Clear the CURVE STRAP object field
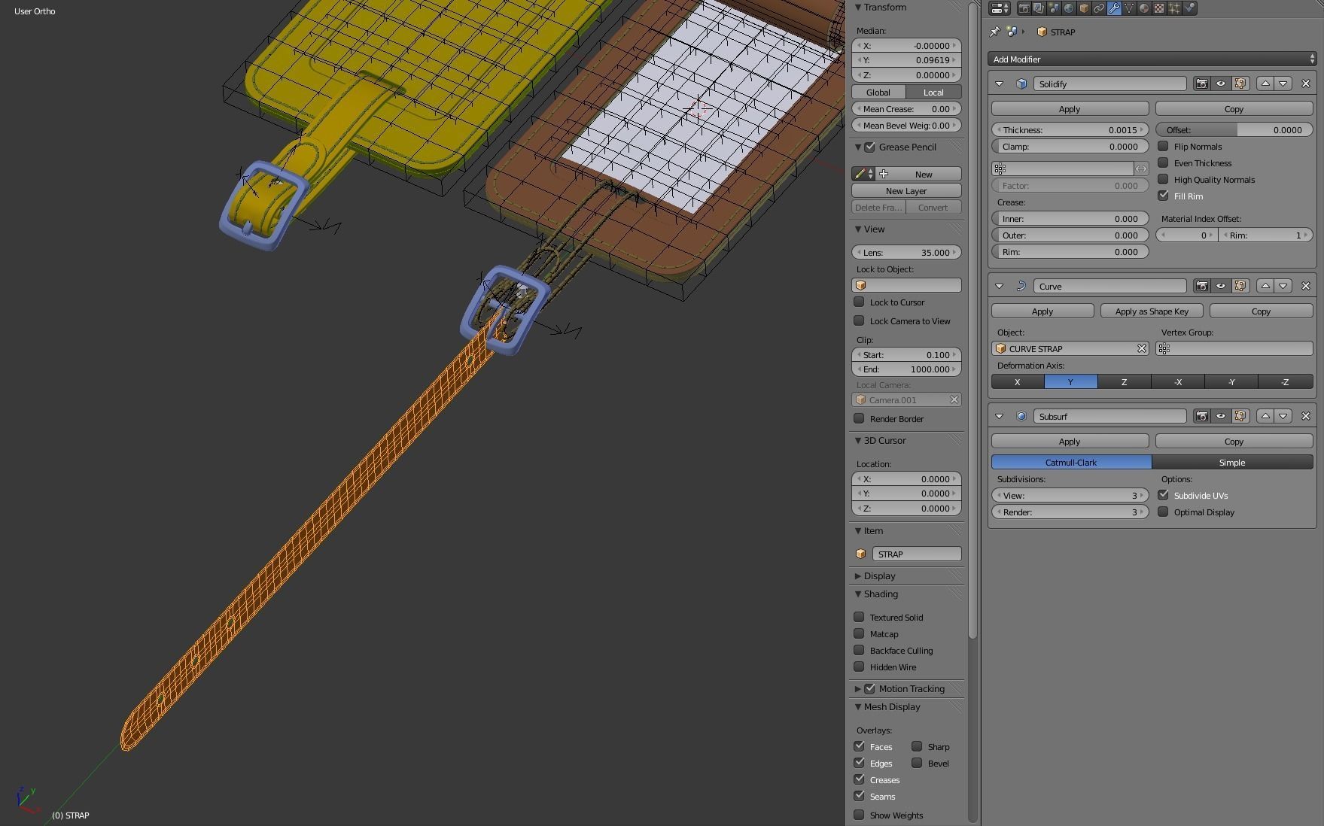 (1141, 348)
